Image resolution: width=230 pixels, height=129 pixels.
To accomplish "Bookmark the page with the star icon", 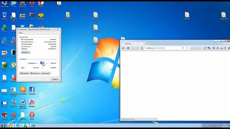I will pyautogui.click(x=187, y=48).
